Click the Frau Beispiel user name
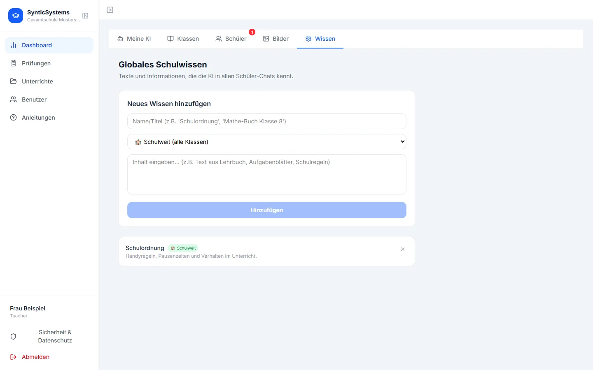 tap(28, 308)
